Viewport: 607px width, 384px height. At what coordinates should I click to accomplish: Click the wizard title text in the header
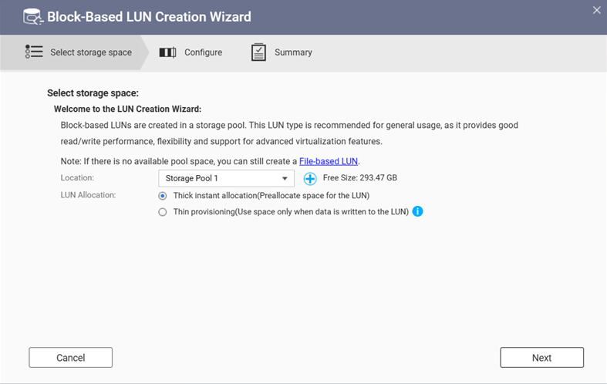pos(149,16)
